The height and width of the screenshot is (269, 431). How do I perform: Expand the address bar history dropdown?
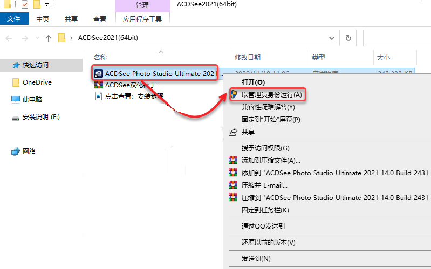(332, 38)
